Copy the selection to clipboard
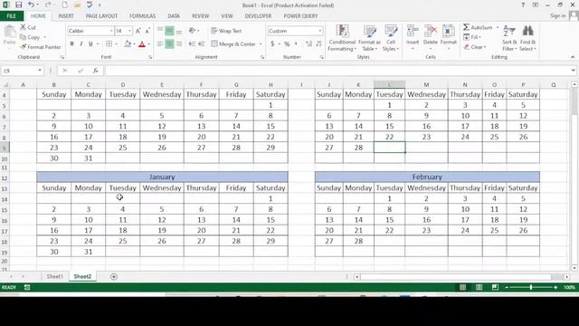579x326 pixels. point(30,37)
